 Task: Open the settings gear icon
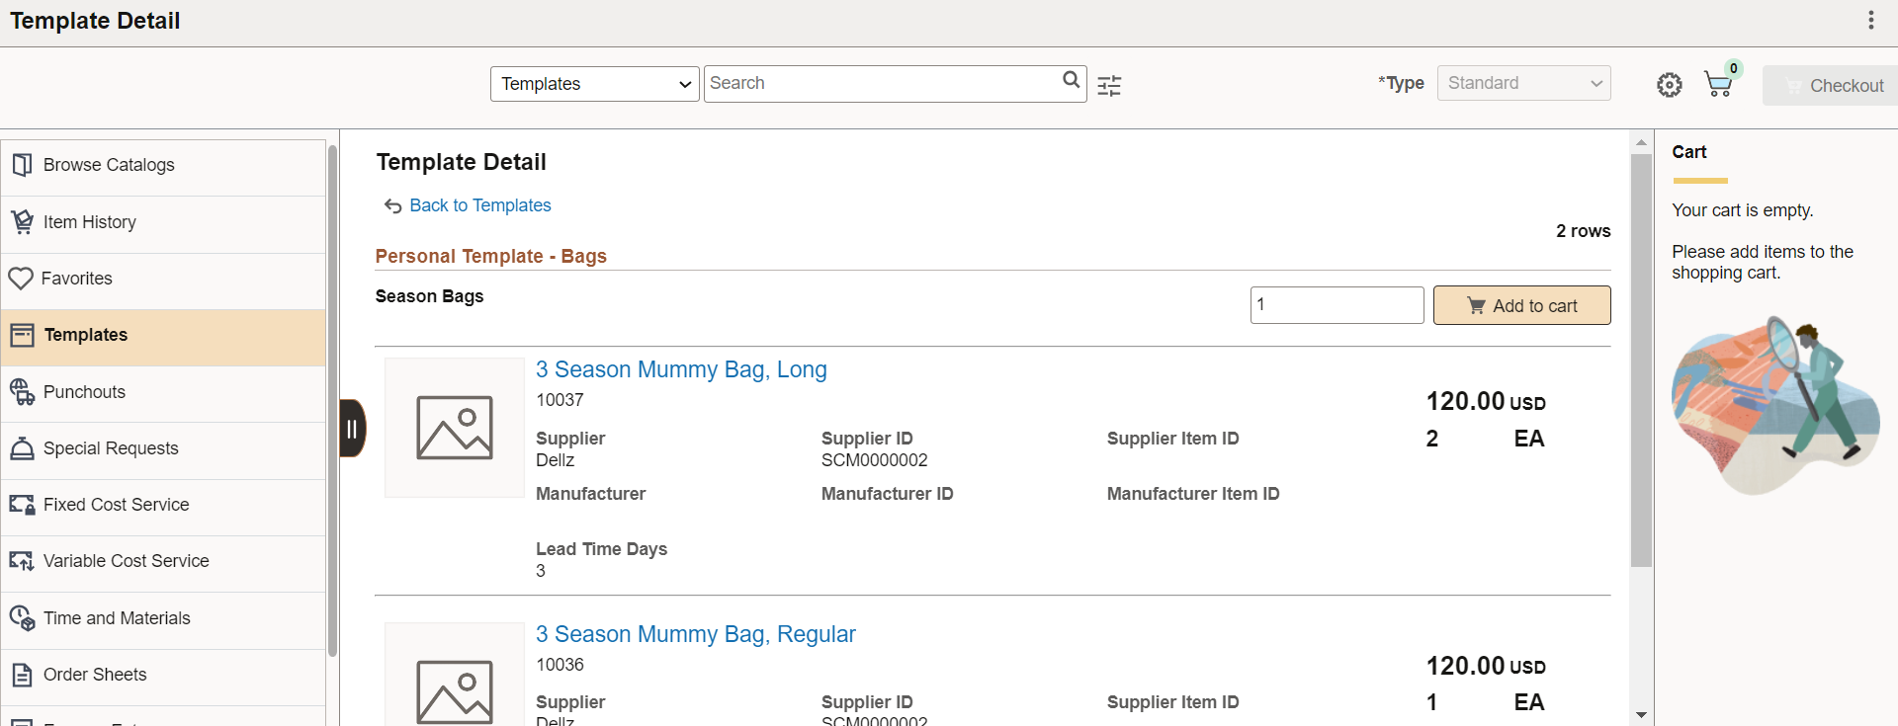(1669, 85)
